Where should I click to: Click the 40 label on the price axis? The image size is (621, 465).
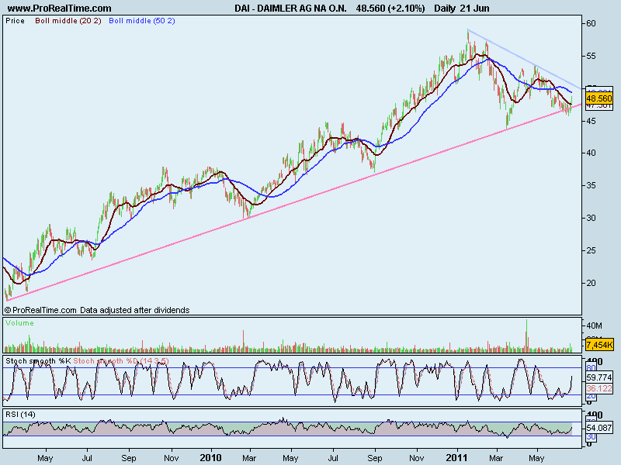tap(591, 153)
